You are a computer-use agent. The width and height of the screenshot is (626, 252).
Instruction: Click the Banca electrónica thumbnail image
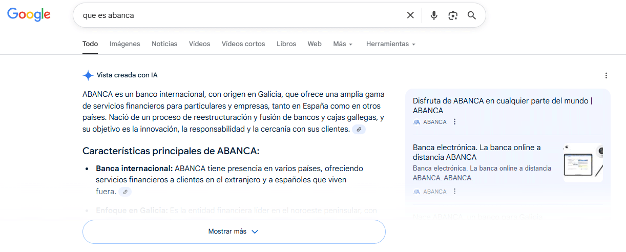click(583, 163)
